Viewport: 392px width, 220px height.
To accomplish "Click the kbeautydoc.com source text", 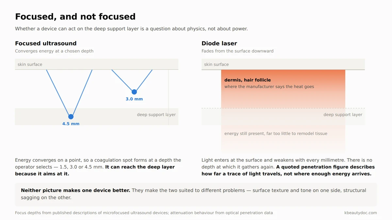I will click(361, 213).
